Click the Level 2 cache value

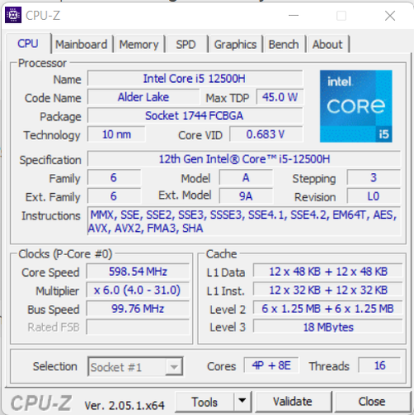[328, 309]
